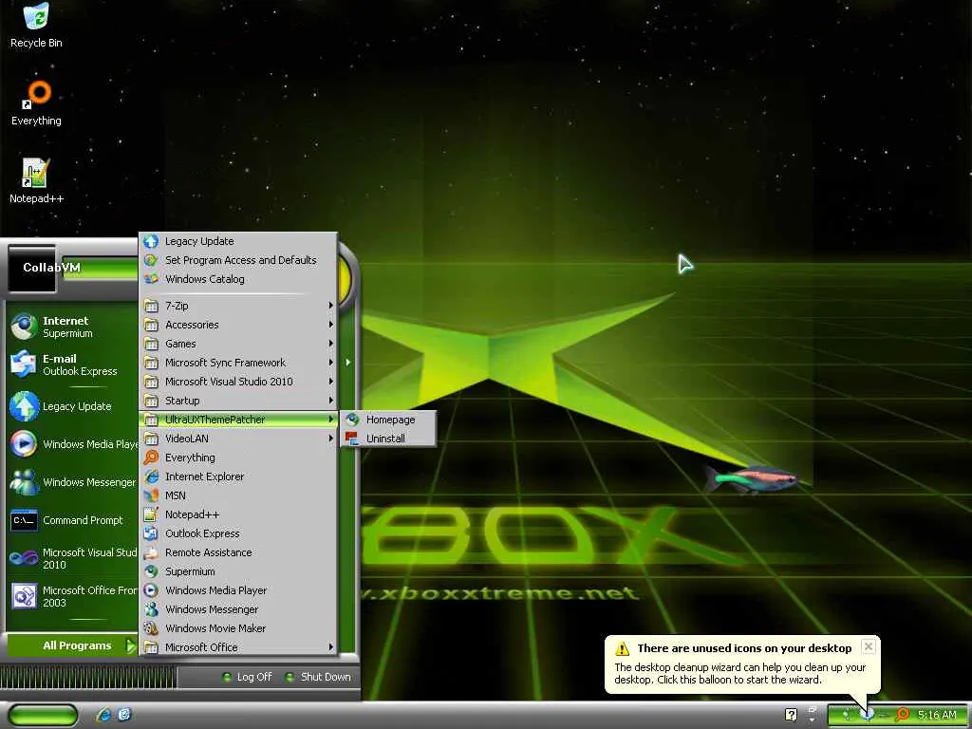Click the Windows Movie Maker icon

click(x=151, y=628)
